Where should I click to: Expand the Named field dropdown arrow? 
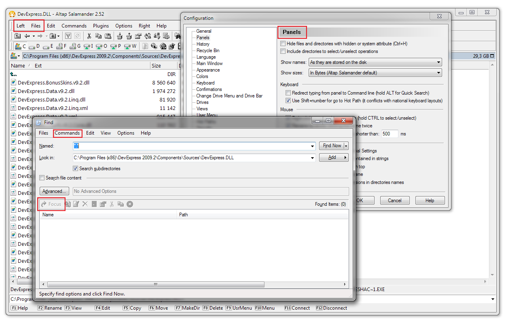(x=312, y=146)
